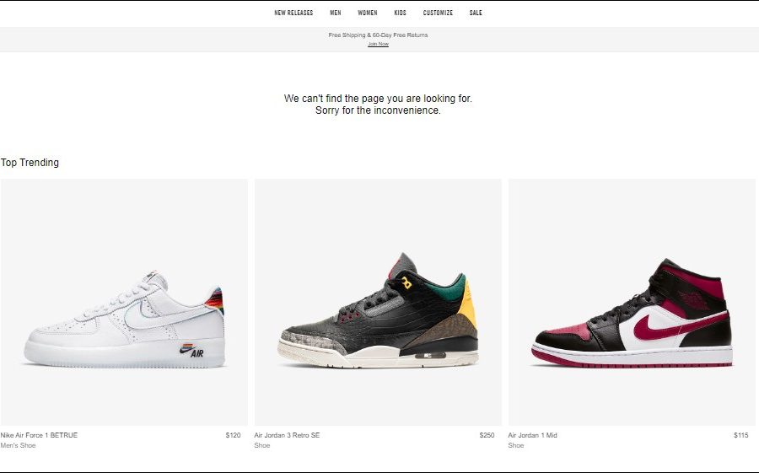Click the Free Shipping & 60-Day Free Returns text
Screen dimensions: 759x473
pyautogui.click(x=378, y=35)
